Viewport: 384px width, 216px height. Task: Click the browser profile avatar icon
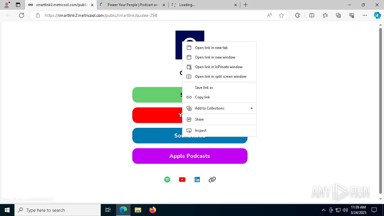click(7, 5)
